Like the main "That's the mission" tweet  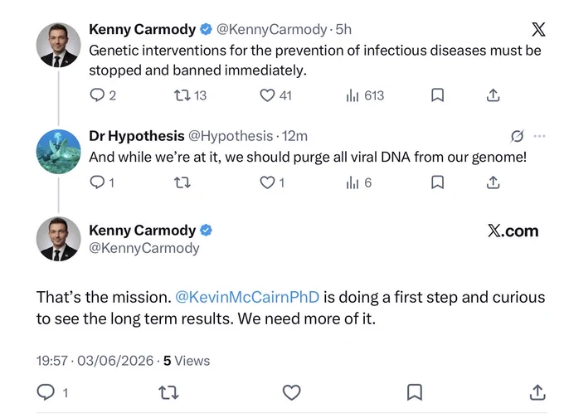click(291, 392)
